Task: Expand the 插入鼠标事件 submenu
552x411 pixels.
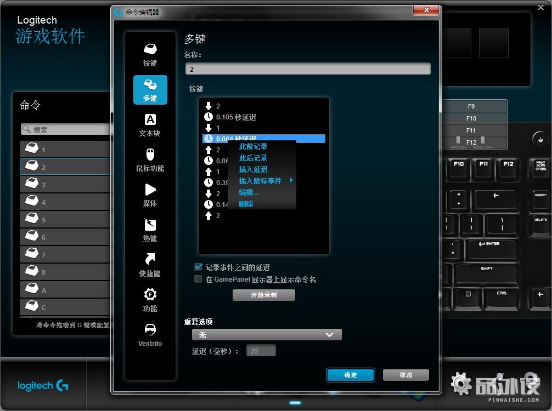Action: point(261,181)
